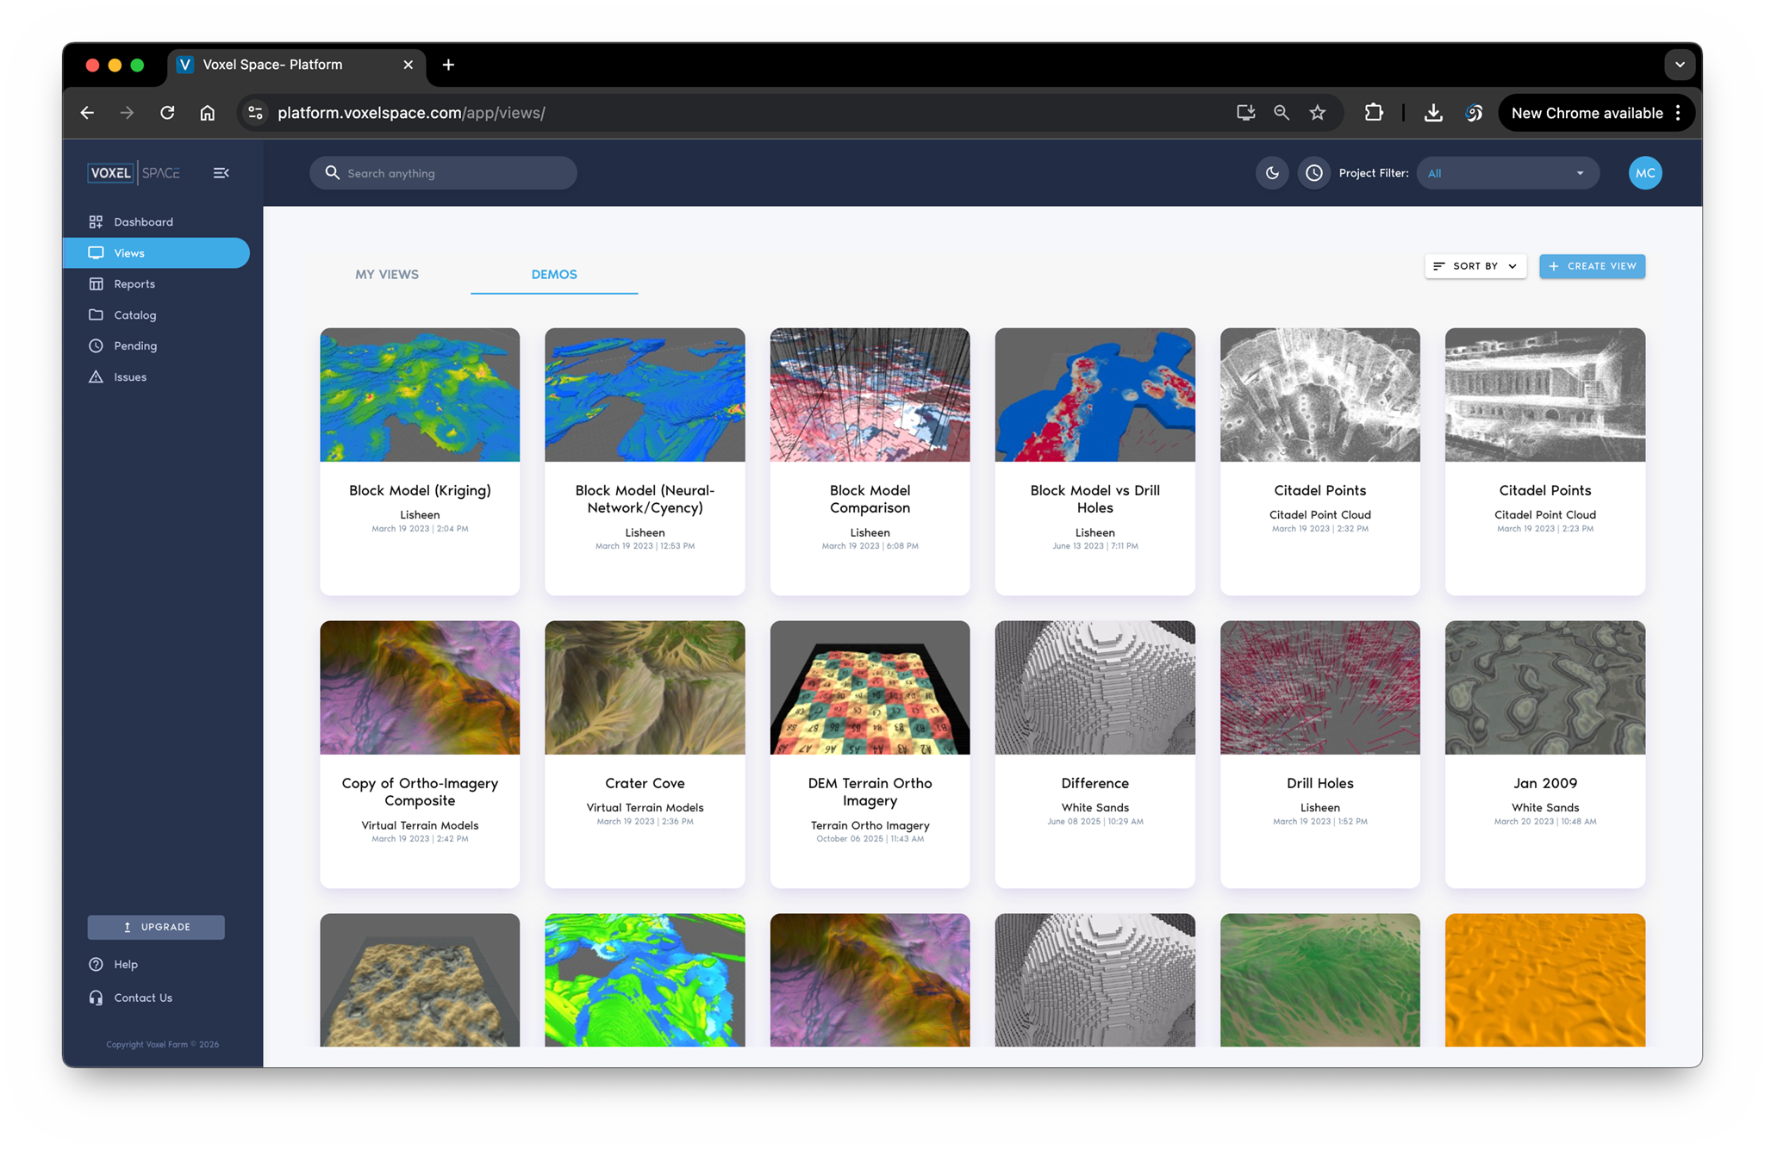This screenshot has height=1150, width=1765.
Task: Click the Dashboard grid icon in sidebar
Action: [x=96, y=221]
